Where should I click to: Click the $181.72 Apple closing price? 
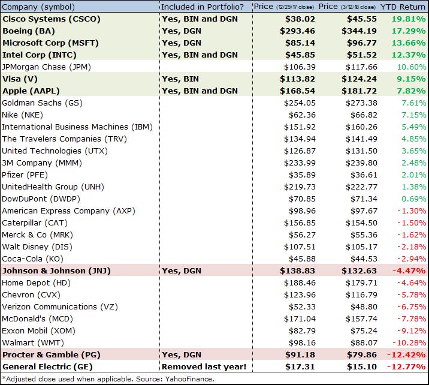click(x=359, y=91)
